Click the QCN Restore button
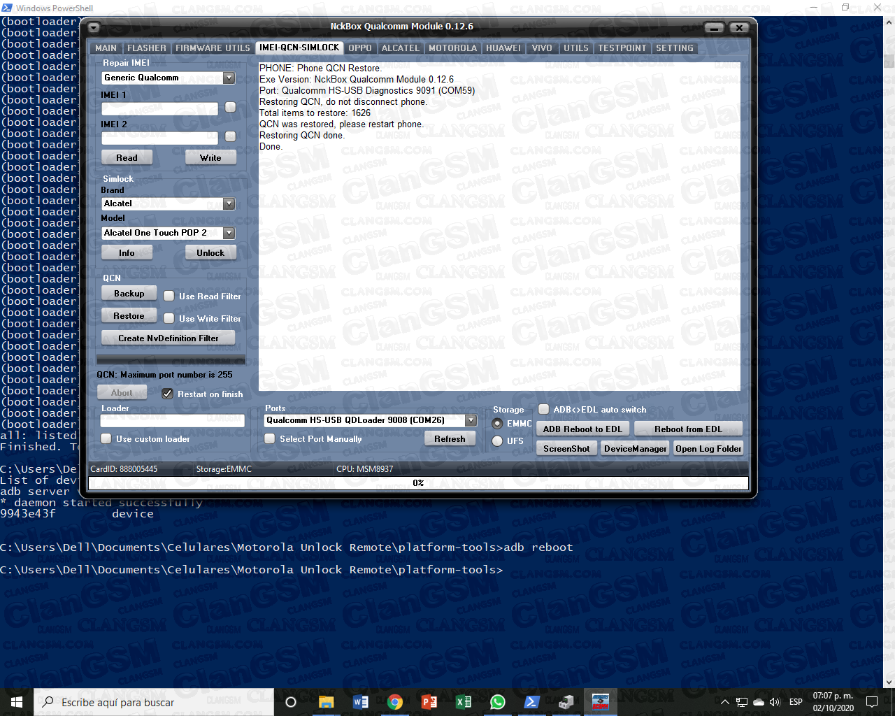This screenshot has width=895, height=716. [x=129, y=316]
